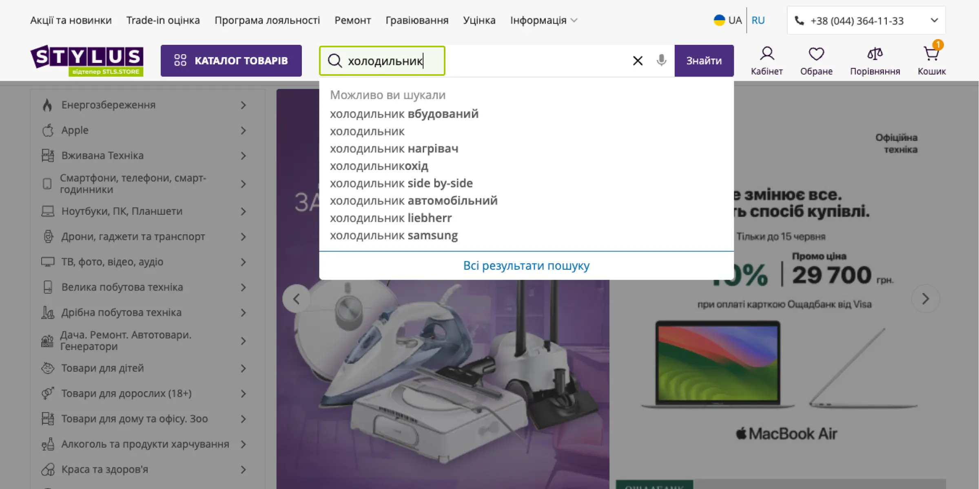Click the magnifier icon in search box

click(335, 61)
